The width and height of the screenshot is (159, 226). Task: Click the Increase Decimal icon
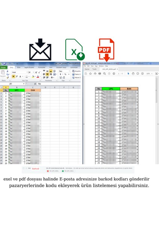[60, 78]
